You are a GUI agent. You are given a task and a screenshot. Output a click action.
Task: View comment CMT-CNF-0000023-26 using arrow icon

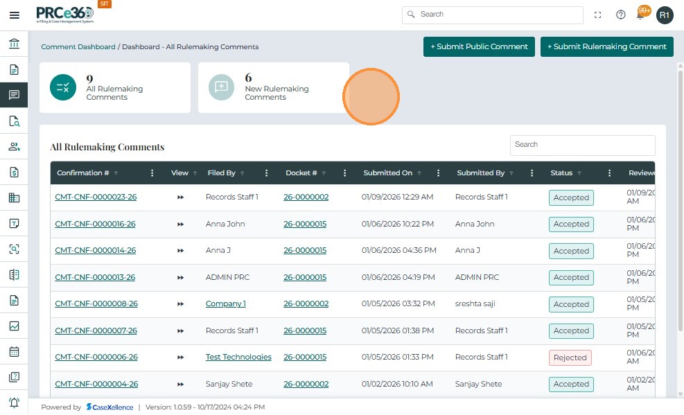click(180, 197)
